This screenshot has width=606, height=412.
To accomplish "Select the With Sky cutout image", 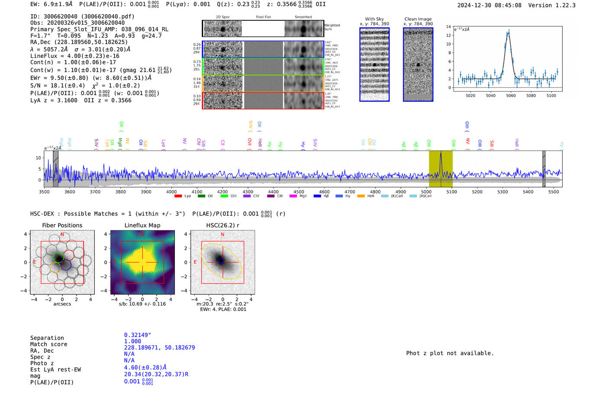I will (x=374, y=64).
